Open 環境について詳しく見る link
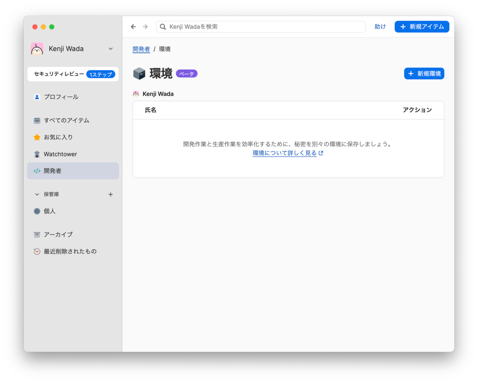 (284, 153)
